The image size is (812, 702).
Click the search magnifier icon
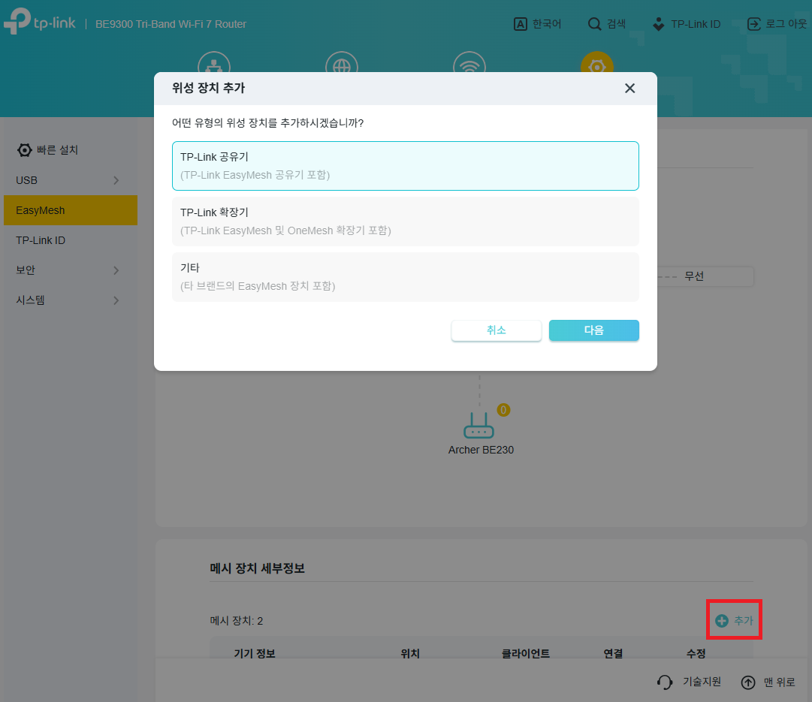pos(594,24)
